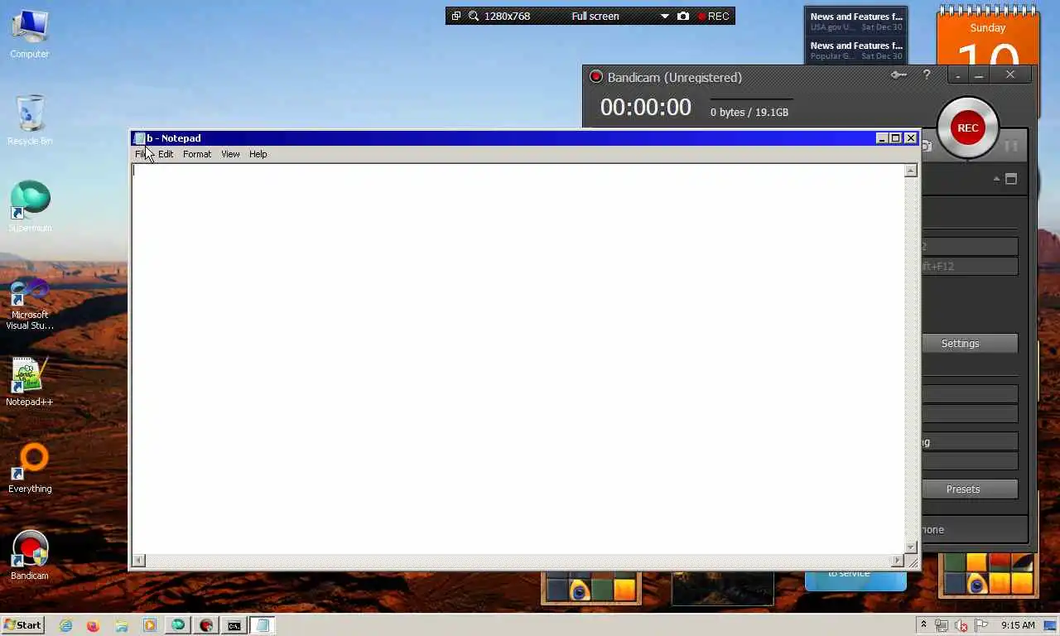The image size is (1060, 636).
Task: Click the left picture puzzle gadget
Action: tap(591, 588)
